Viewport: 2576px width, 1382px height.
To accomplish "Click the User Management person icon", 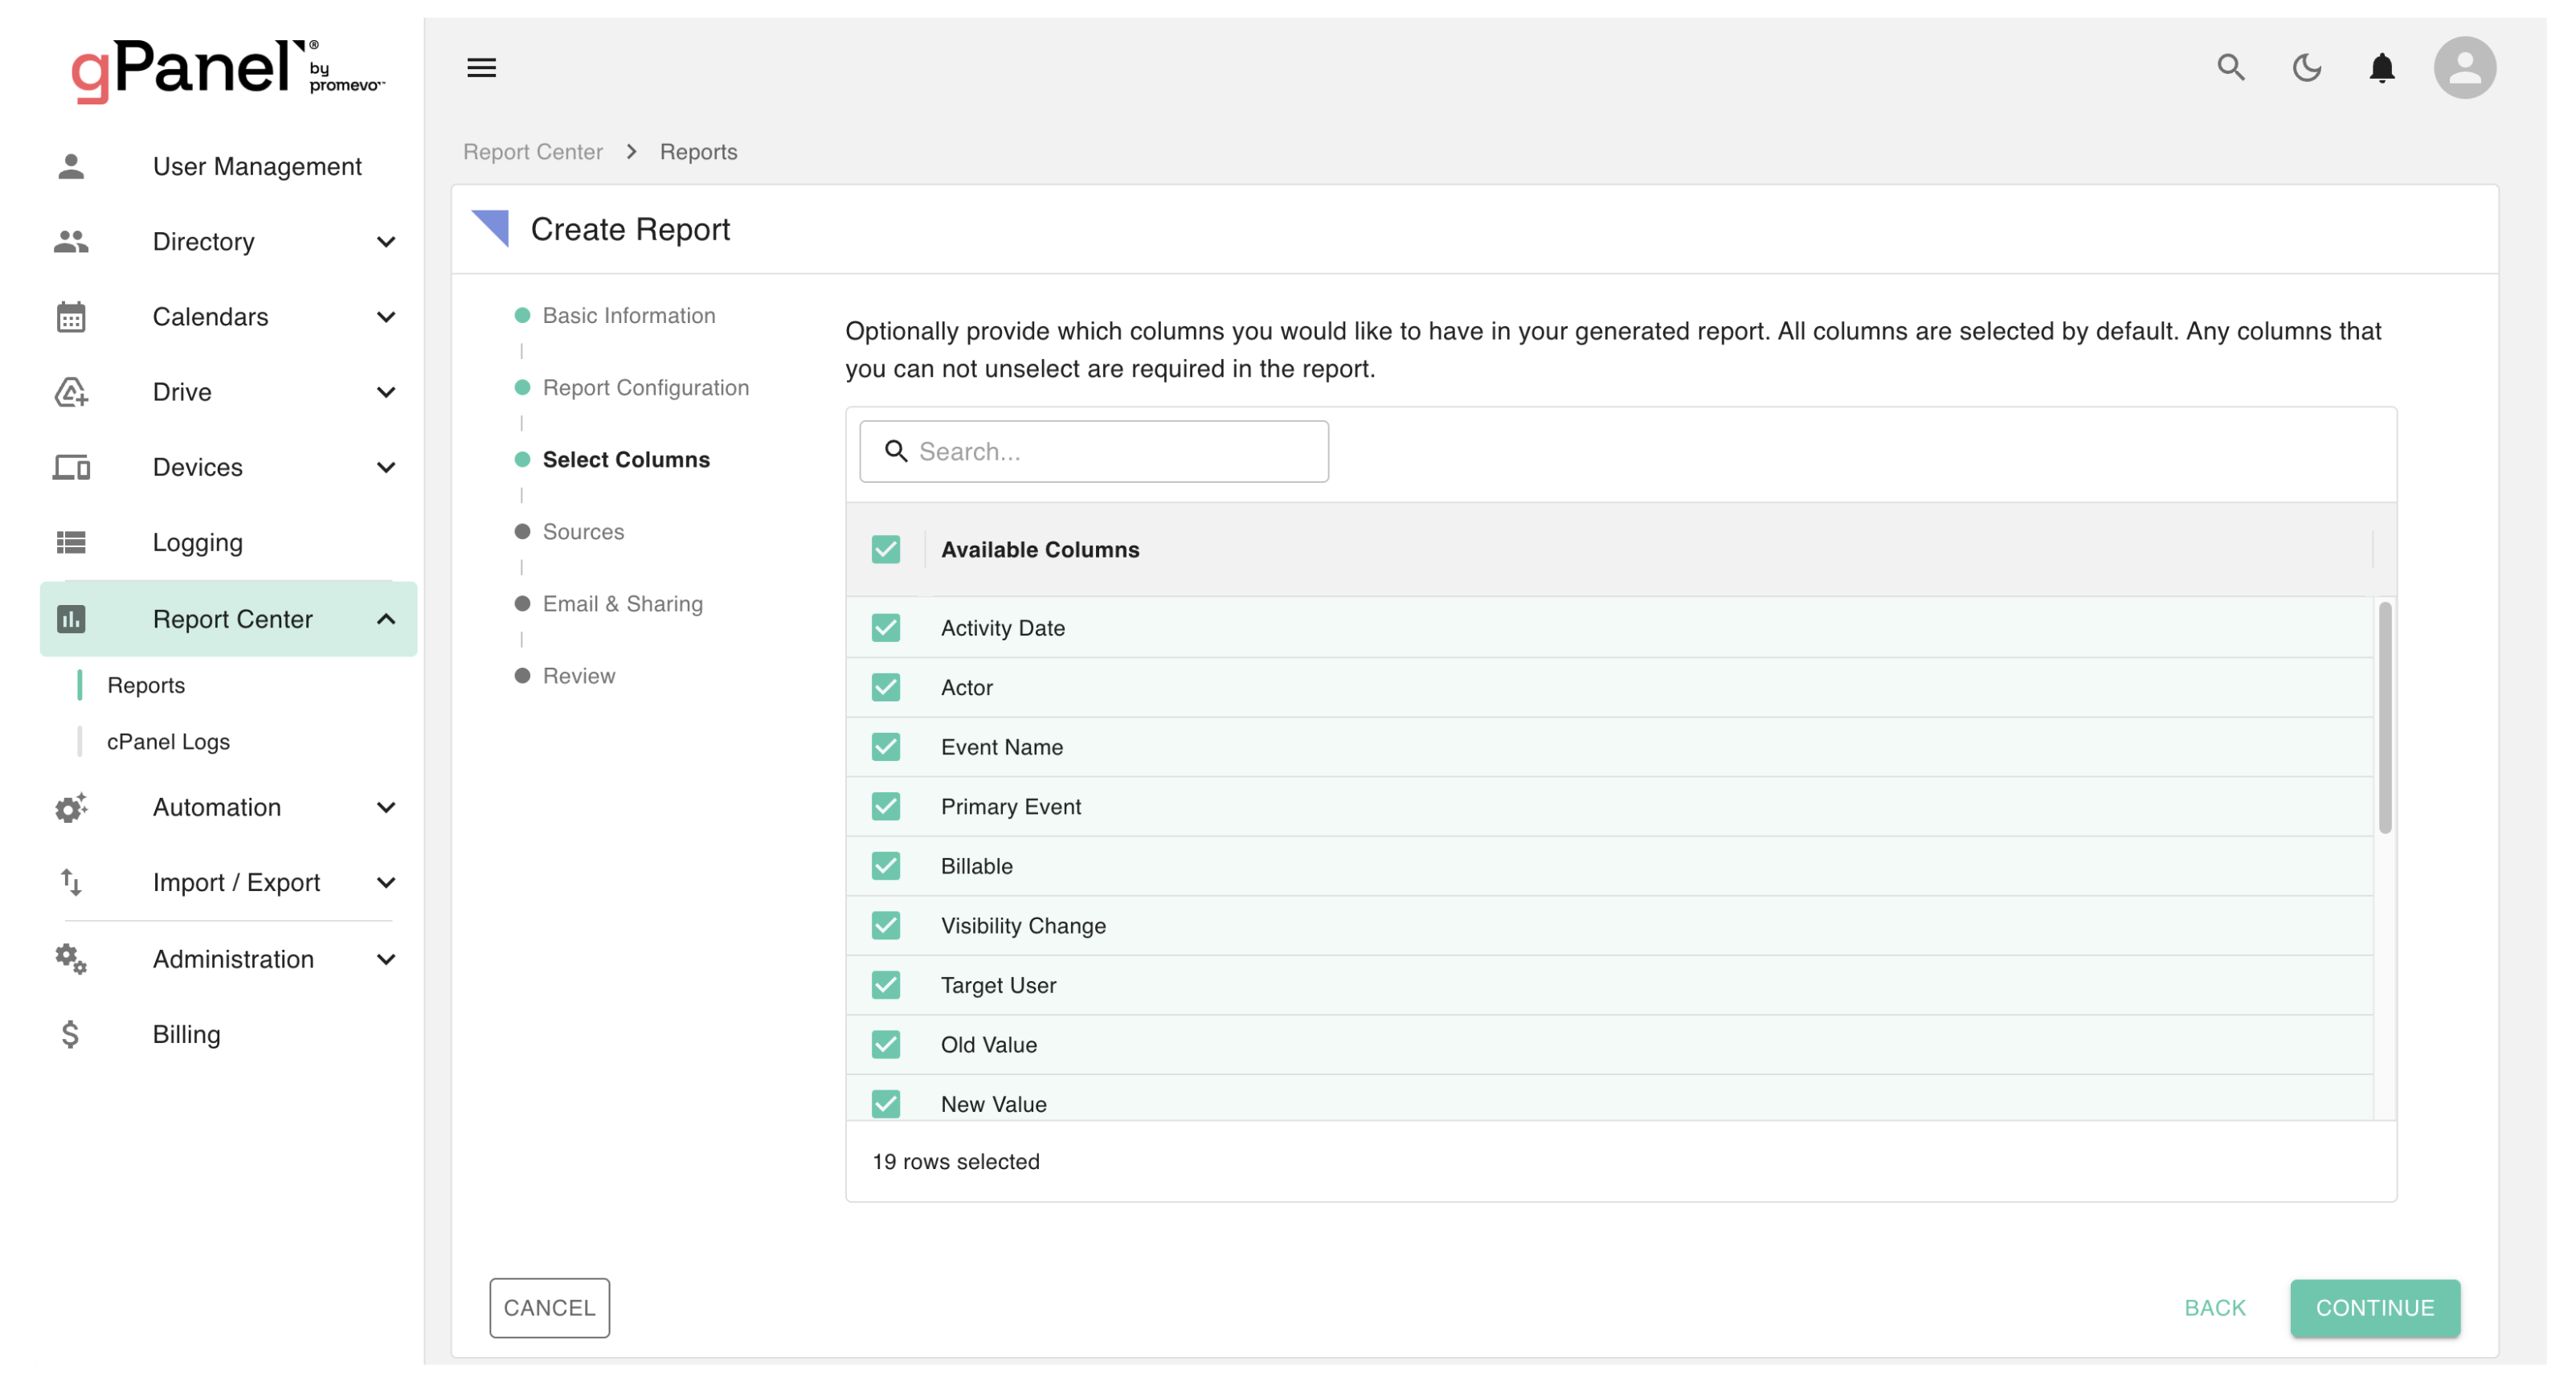I will click(71, 166).
